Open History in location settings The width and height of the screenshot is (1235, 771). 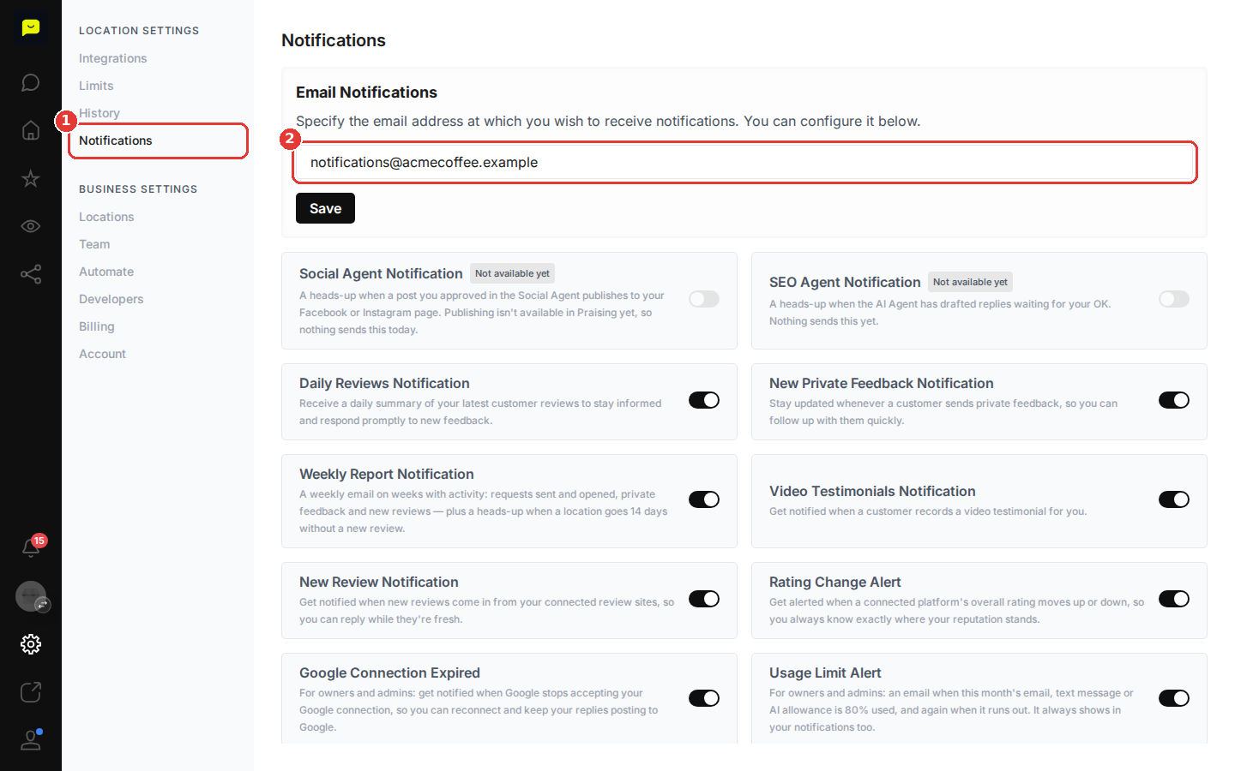[99, 113]
